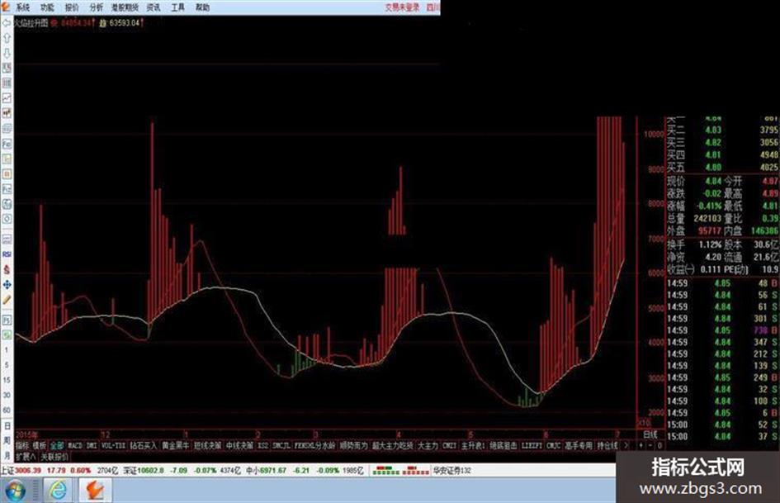Select the 15-minute period in the sidebar
This screenshot has width=780, height=503.
7,380
